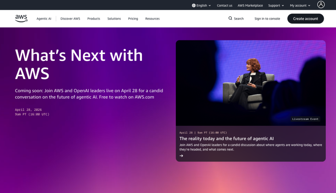Viewport: 336px width, 193px height.
Task: Open the My account dropdown
Action: [300, 5]
